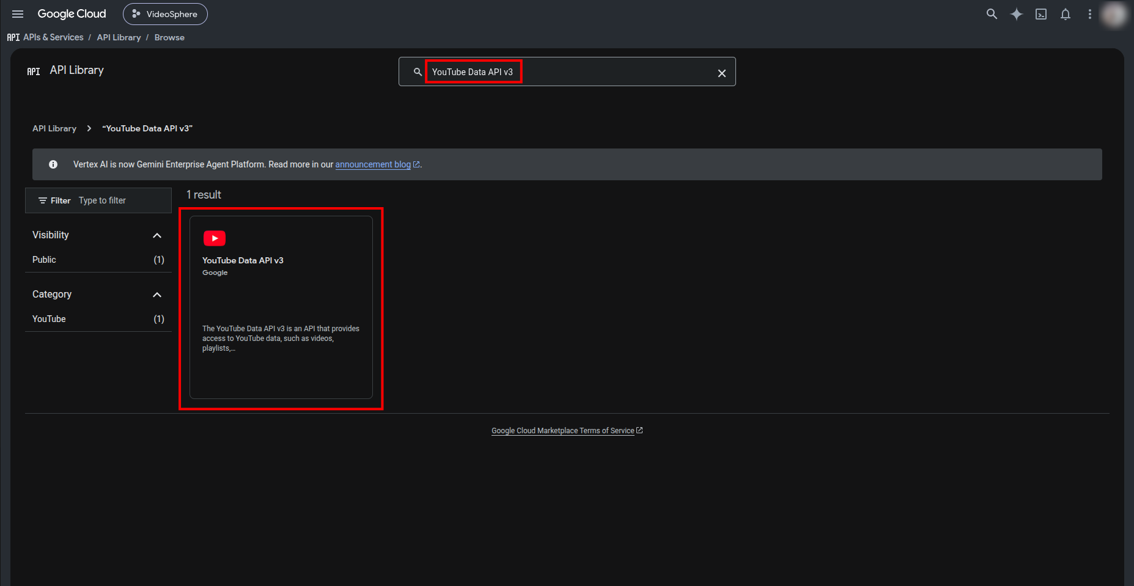
Task: Open the three-dot settings and utilities menu
Action: [1089, 14]
